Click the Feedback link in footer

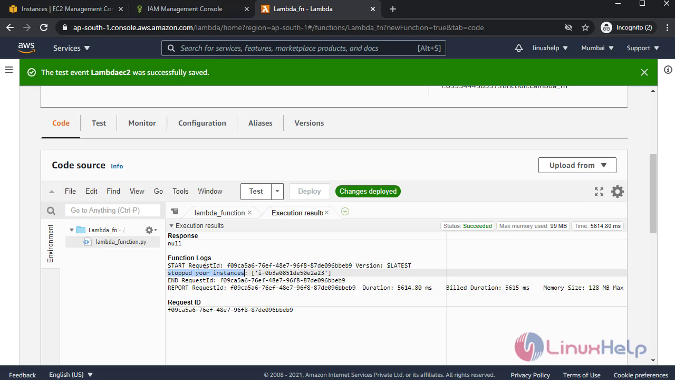pos(23,375)
